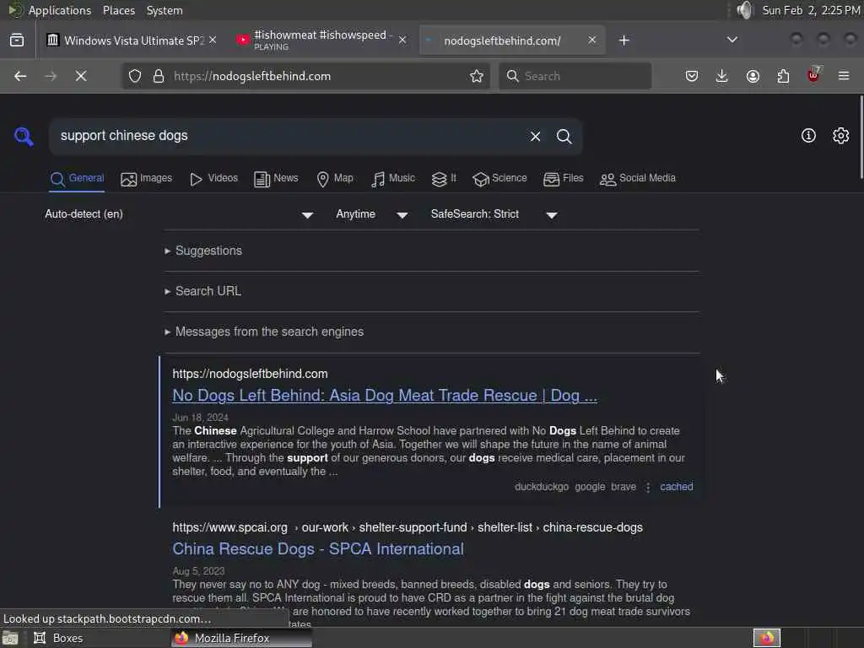Screen dimensions: 864x648
Task: Close the Windows Vista Ultimate tab
Action: coord(213,40)
